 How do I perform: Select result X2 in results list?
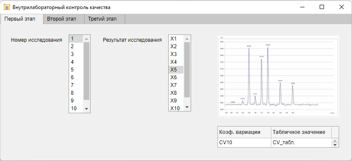coord(176,46)
